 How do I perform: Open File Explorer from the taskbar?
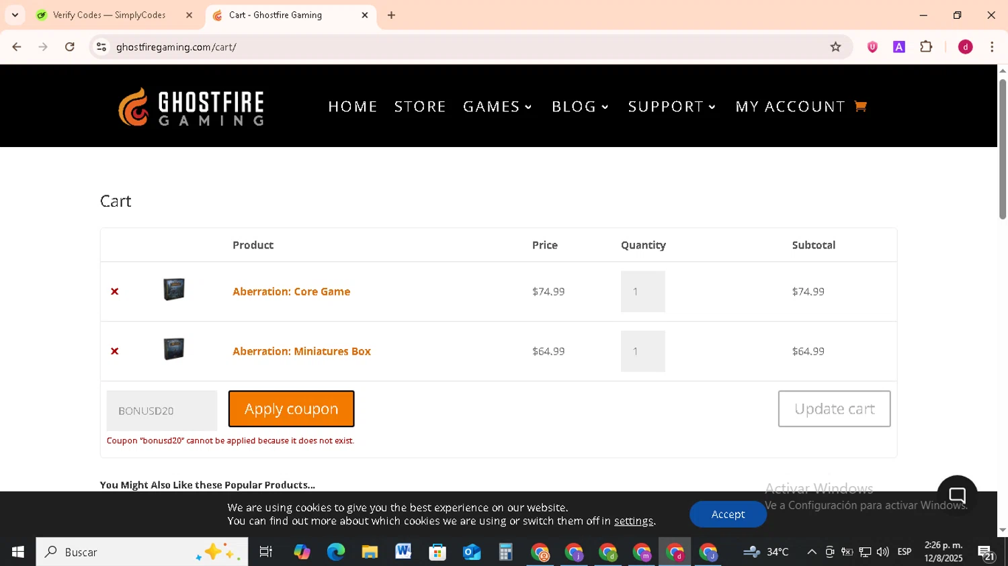(x=370, y=552)
